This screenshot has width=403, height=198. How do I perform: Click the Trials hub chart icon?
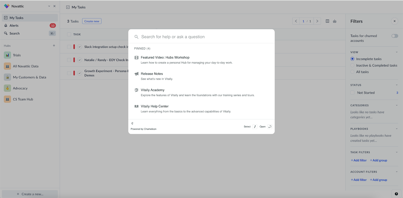pos(7,55)
